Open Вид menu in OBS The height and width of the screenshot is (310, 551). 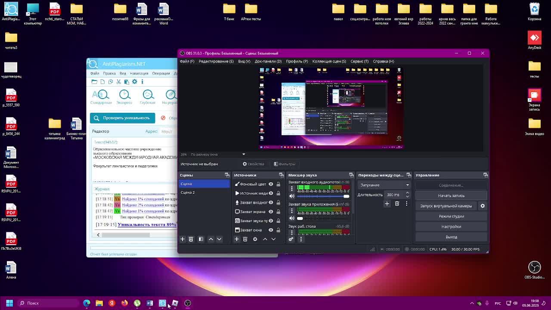(x=244, y=61)
